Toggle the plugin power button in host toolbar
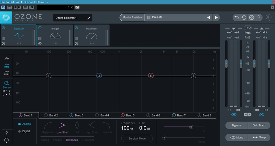 click(3, 7)
